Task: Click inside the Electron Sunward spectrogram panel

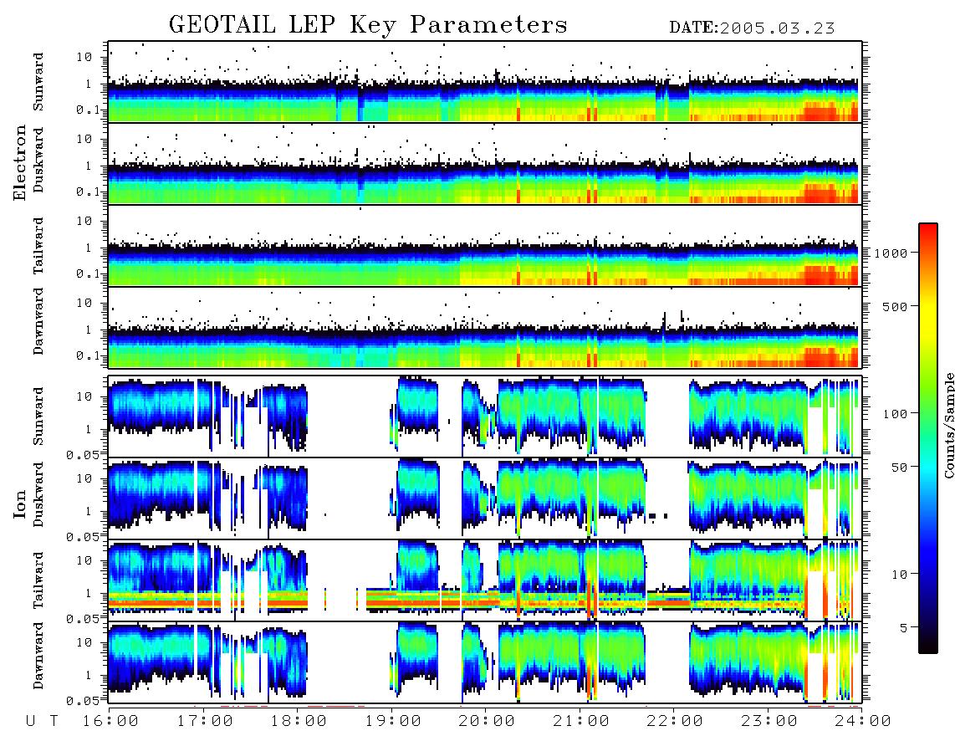Action: 485,82
